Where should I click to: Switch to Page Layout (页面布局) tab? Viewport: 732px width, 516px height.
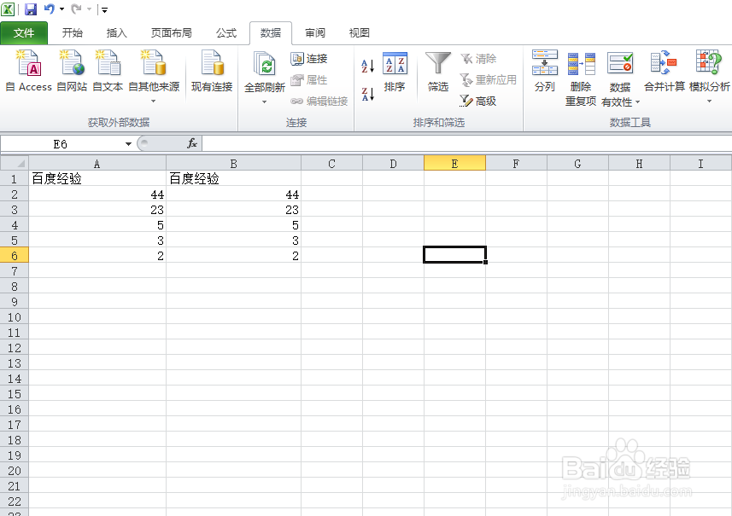pos(172,33)
